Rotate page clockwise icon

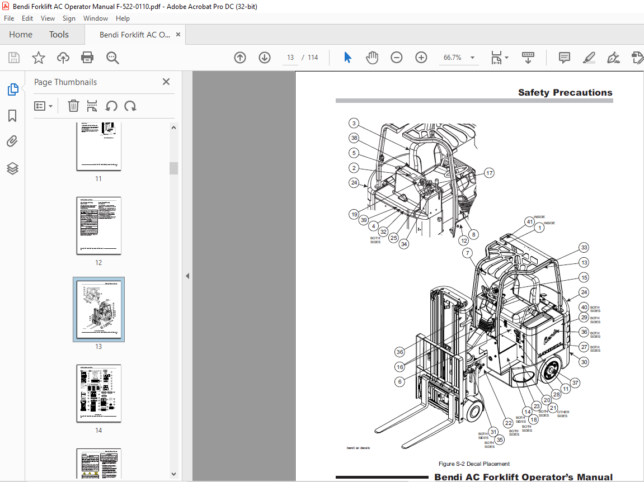click(130, 106)
